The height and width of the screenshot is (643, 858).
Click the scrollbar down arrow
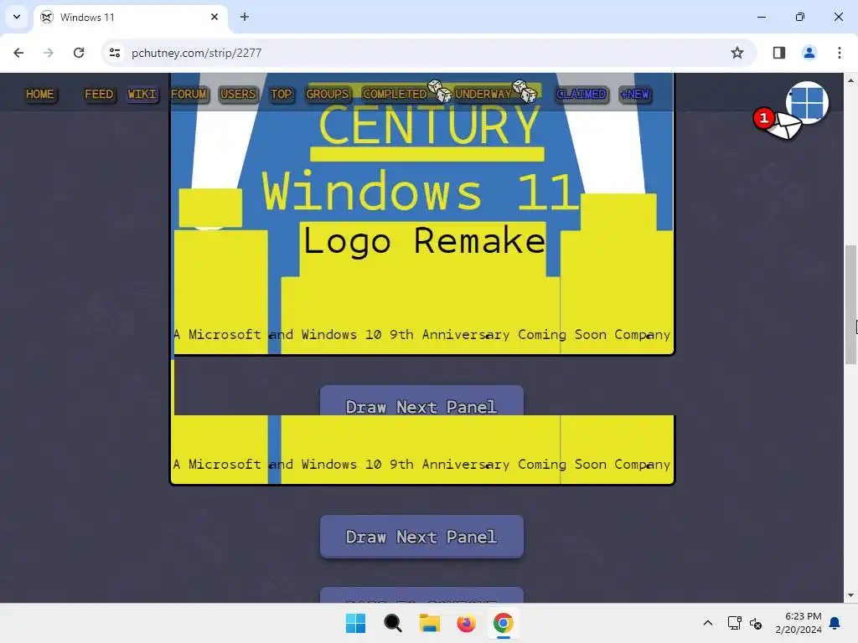tap(850, 595)
